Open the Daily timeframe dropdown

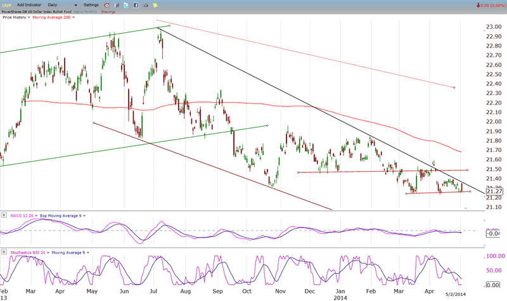(62, 5)
